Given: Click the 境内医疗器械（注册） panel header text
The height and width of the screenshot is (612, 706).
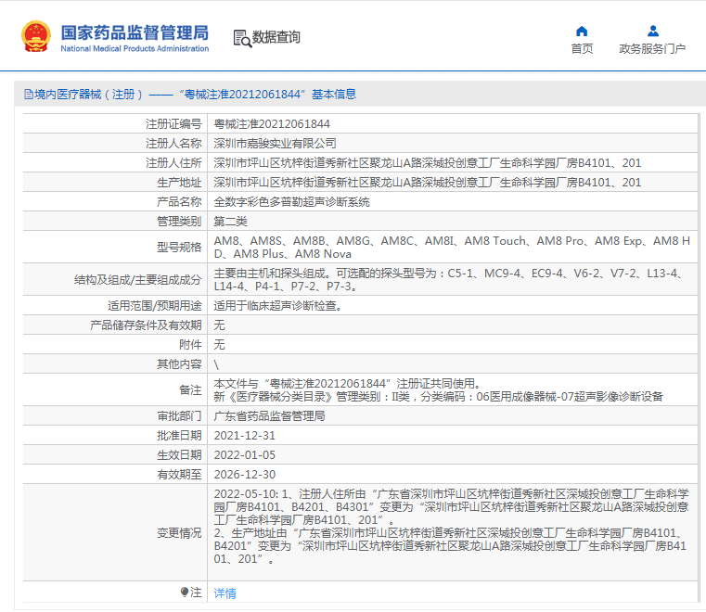Looking at the screenshot, I should 89,95.
